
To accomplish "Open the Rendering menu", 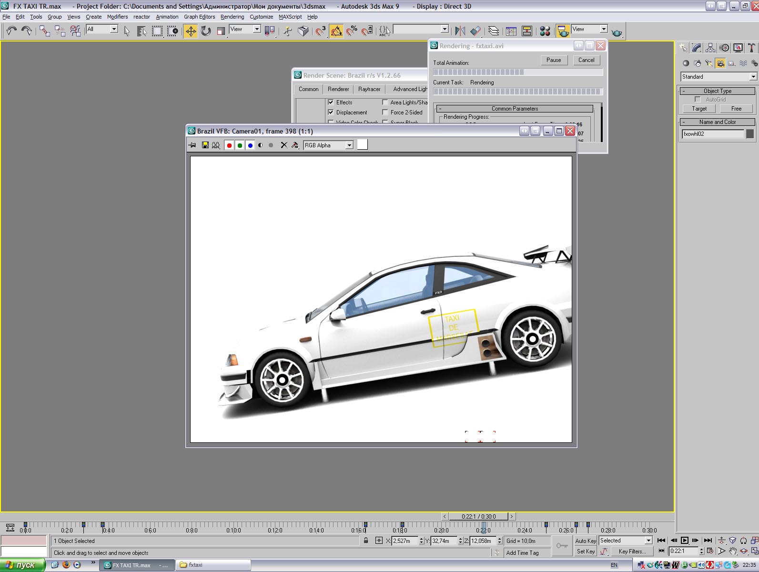I will 232,17.
